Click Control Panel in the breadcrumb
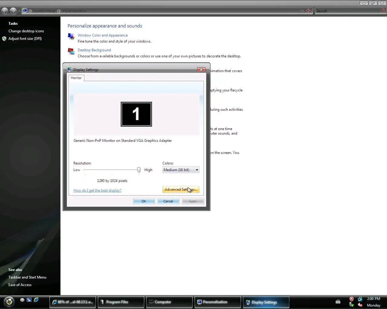 click(x=44, y=11)
